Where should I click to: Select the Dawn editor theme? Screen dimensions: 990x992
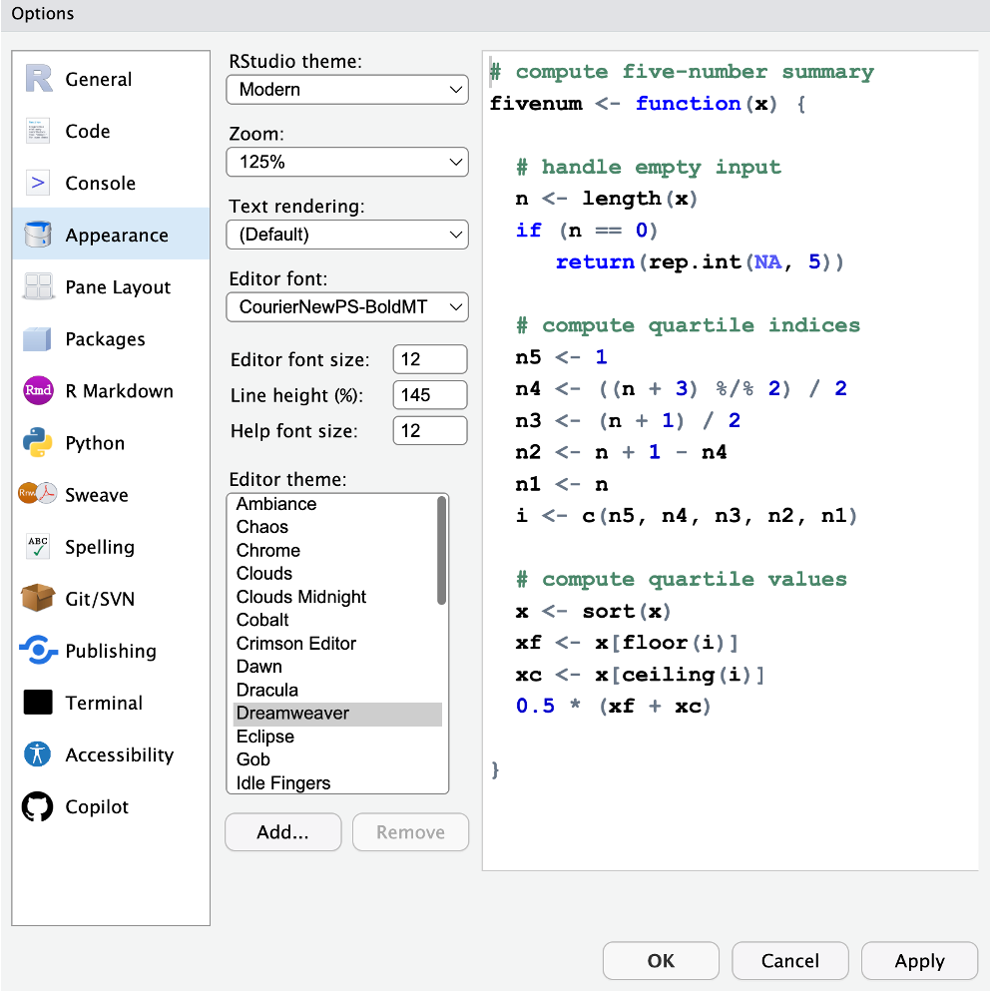(335, 667)
